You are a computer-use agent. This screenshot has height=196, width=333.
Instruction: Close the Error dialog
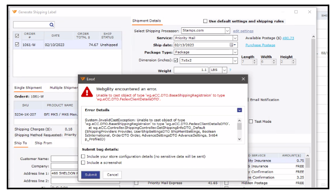point(243,79)
